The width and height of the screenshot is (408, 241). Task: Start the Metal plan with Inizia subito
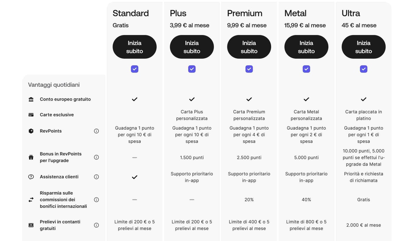[x=306, y=47]
